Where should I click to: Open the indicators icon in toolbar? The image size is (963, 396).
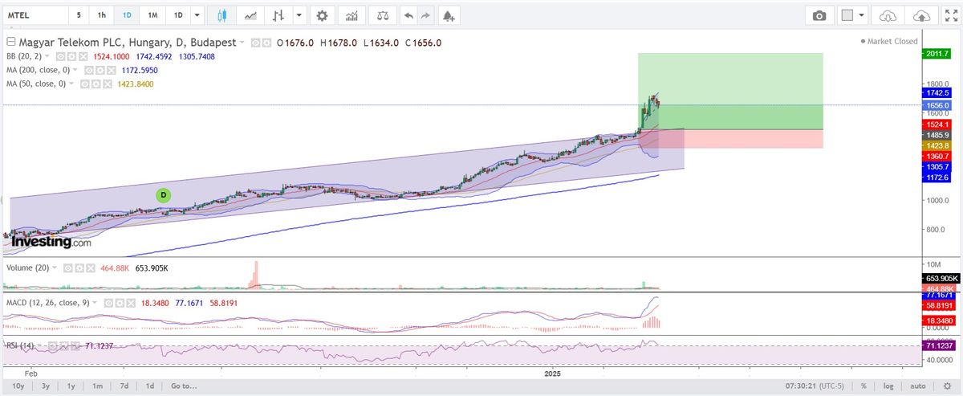pyautogui.click(x=351, y=15)
